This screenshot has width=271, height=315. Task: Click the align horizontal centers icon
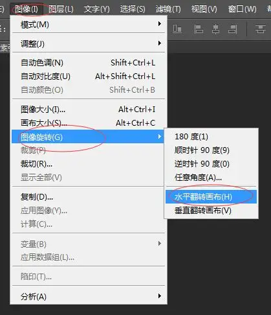click(215, 29)
